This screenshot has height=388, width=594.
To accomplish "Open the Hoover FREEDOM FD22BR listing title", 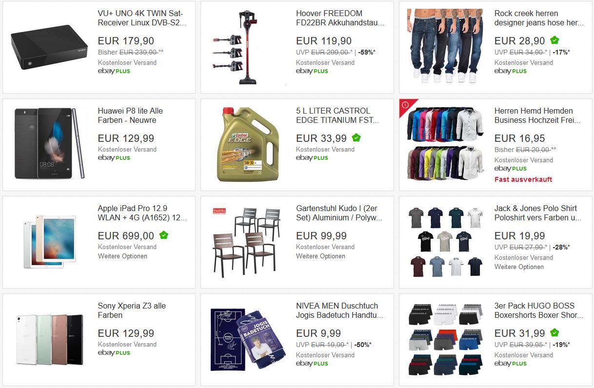I will (x=340, y=18).
